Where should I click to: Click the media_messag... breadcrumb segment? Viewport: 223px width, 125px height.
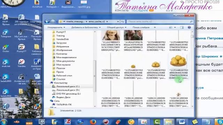point(75,22)
